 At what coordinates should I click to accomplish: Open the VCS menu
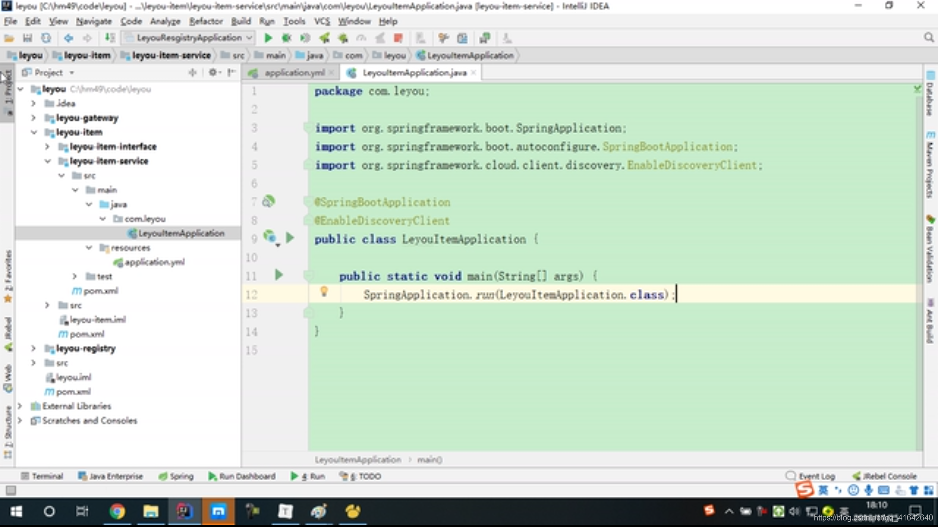322,21
